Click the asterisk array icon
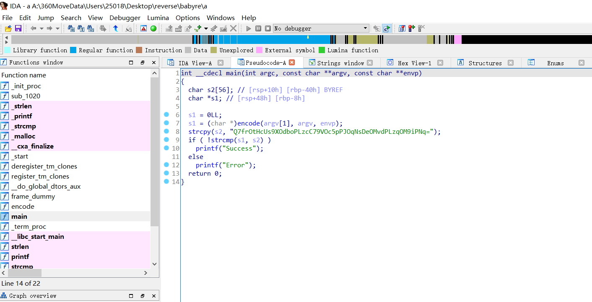Viewport: 592px width, 302px height. [x=214, y=28]
